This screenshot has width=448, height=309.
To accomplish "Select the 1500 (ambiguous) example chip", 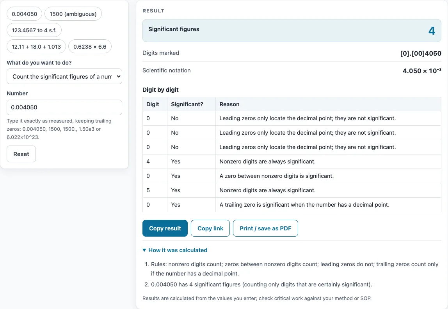I will [73, 14].
